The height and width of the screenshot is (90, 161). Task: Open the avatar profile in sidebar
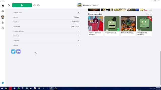click(3, 17)
